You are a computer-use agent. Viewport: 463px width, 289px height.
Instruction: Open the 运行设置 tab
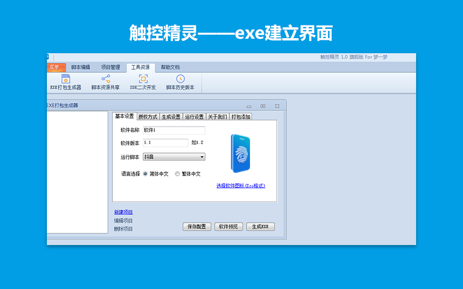pyautogui.click(x=194, y=117)
